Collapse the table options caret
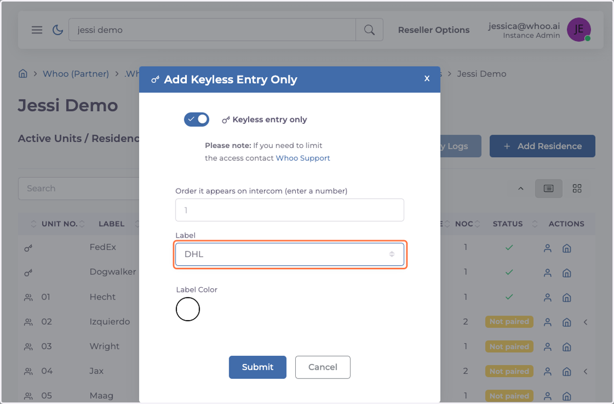The width and height of the screenshot is (614, 404). tap(521, 188)
